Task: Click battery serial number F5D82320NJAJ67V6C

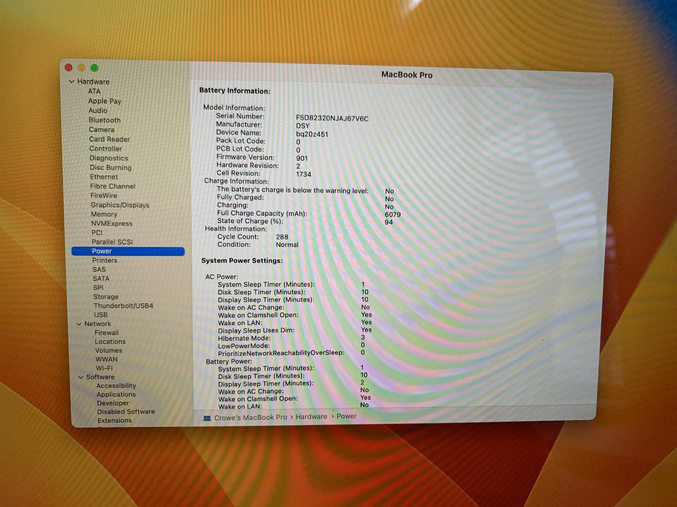Action: click(332, 119)
